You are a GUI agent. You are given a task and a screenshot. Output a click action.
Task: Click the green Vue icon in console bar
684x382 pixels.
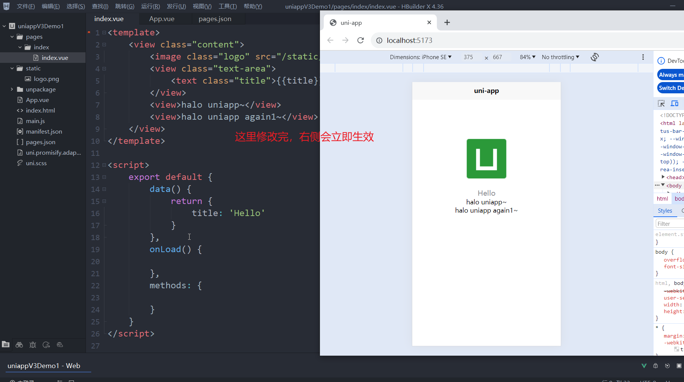pos(644,366)
